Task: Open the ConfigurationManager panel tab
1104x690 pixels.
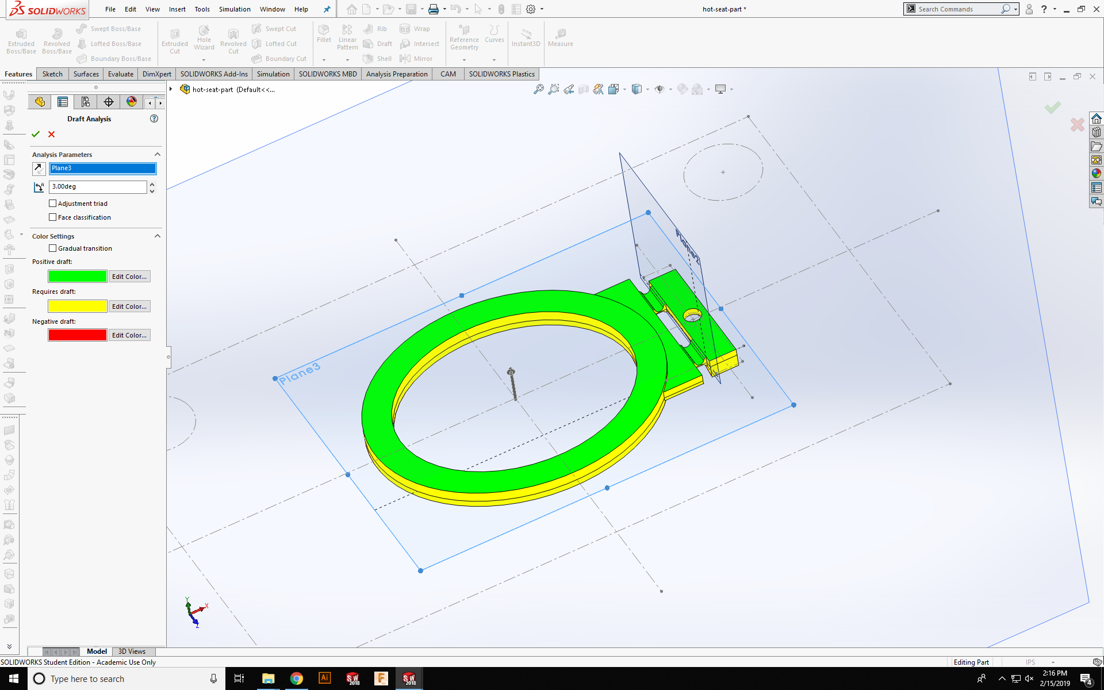Action: pos(86,102)
